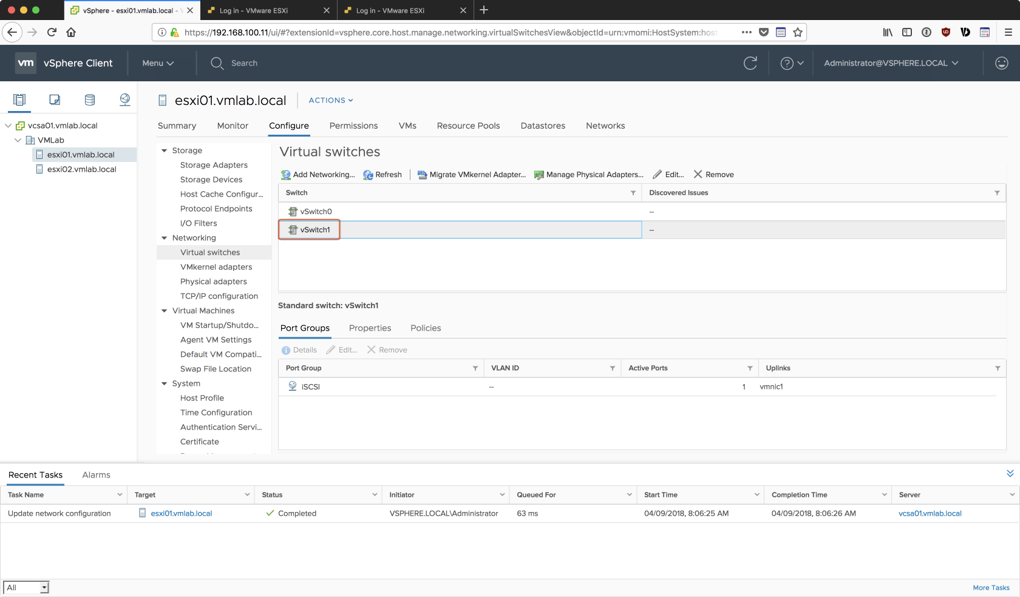Image resolution: width=1020 pixels, height=597 pixels.
Task: Switch to the Policies tab
Action: [x=426, y=328]
